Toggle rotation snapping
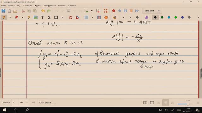Screen dimensions: 202x113 point(71,18)
